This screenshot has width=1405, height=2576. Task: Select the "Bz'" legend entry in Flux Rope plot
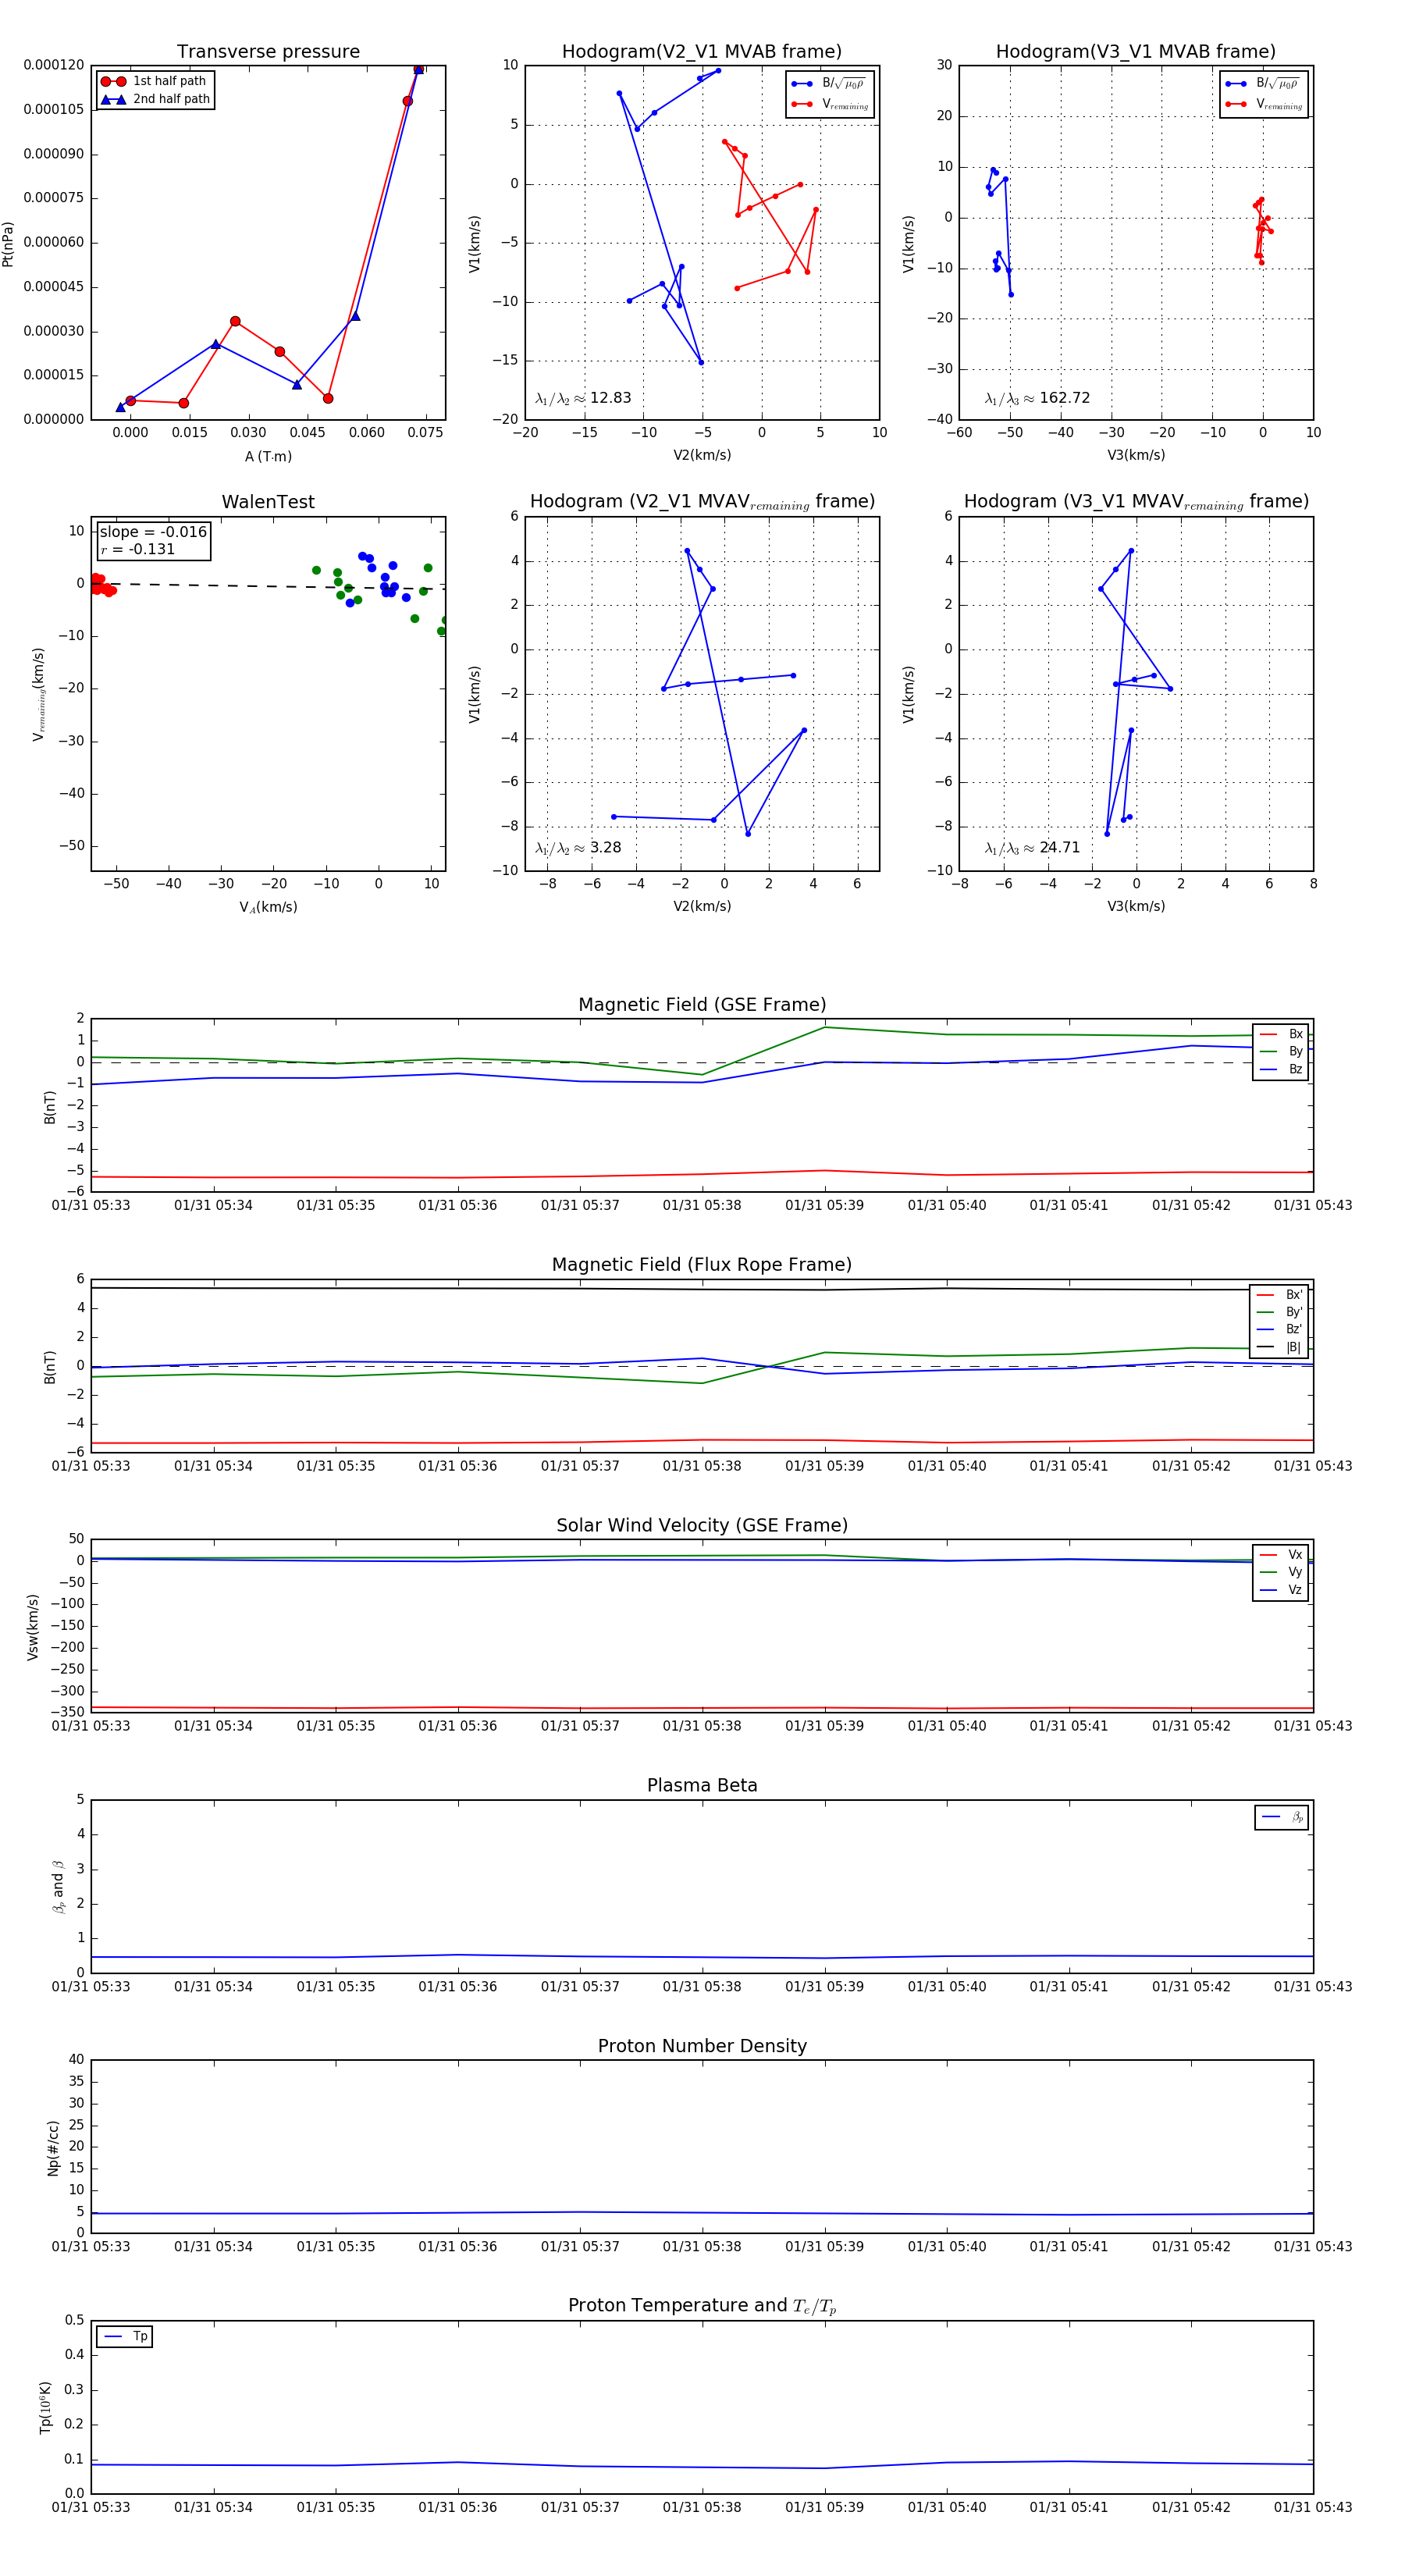pyautogui.click(x=1279, y=1329)
